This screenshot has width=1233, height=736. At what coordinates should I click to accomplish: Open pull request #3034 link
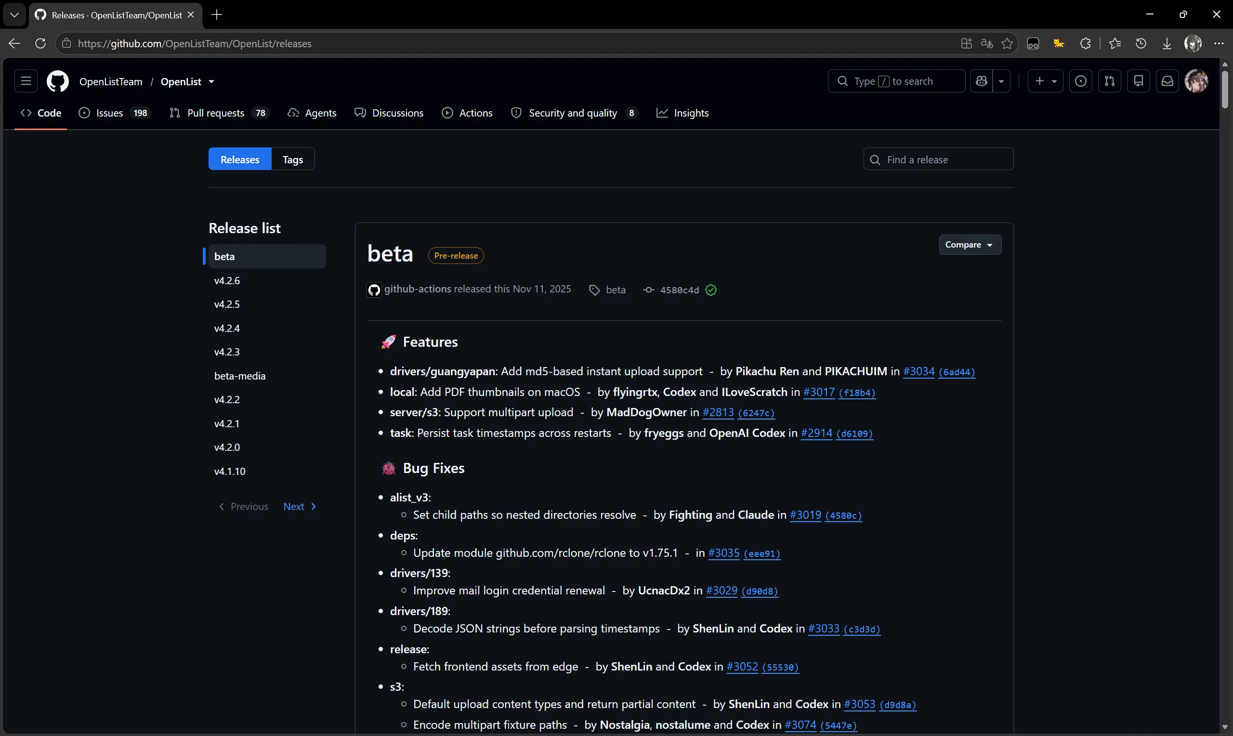(918, 371)
